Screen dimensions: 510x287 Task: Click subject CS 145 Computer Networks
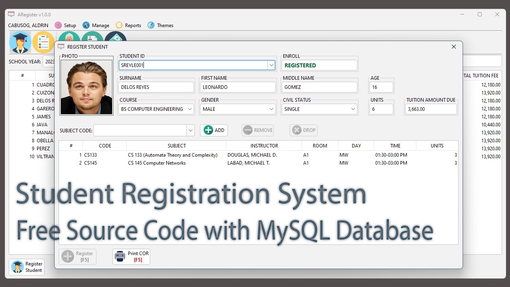[x=157, y=163]
